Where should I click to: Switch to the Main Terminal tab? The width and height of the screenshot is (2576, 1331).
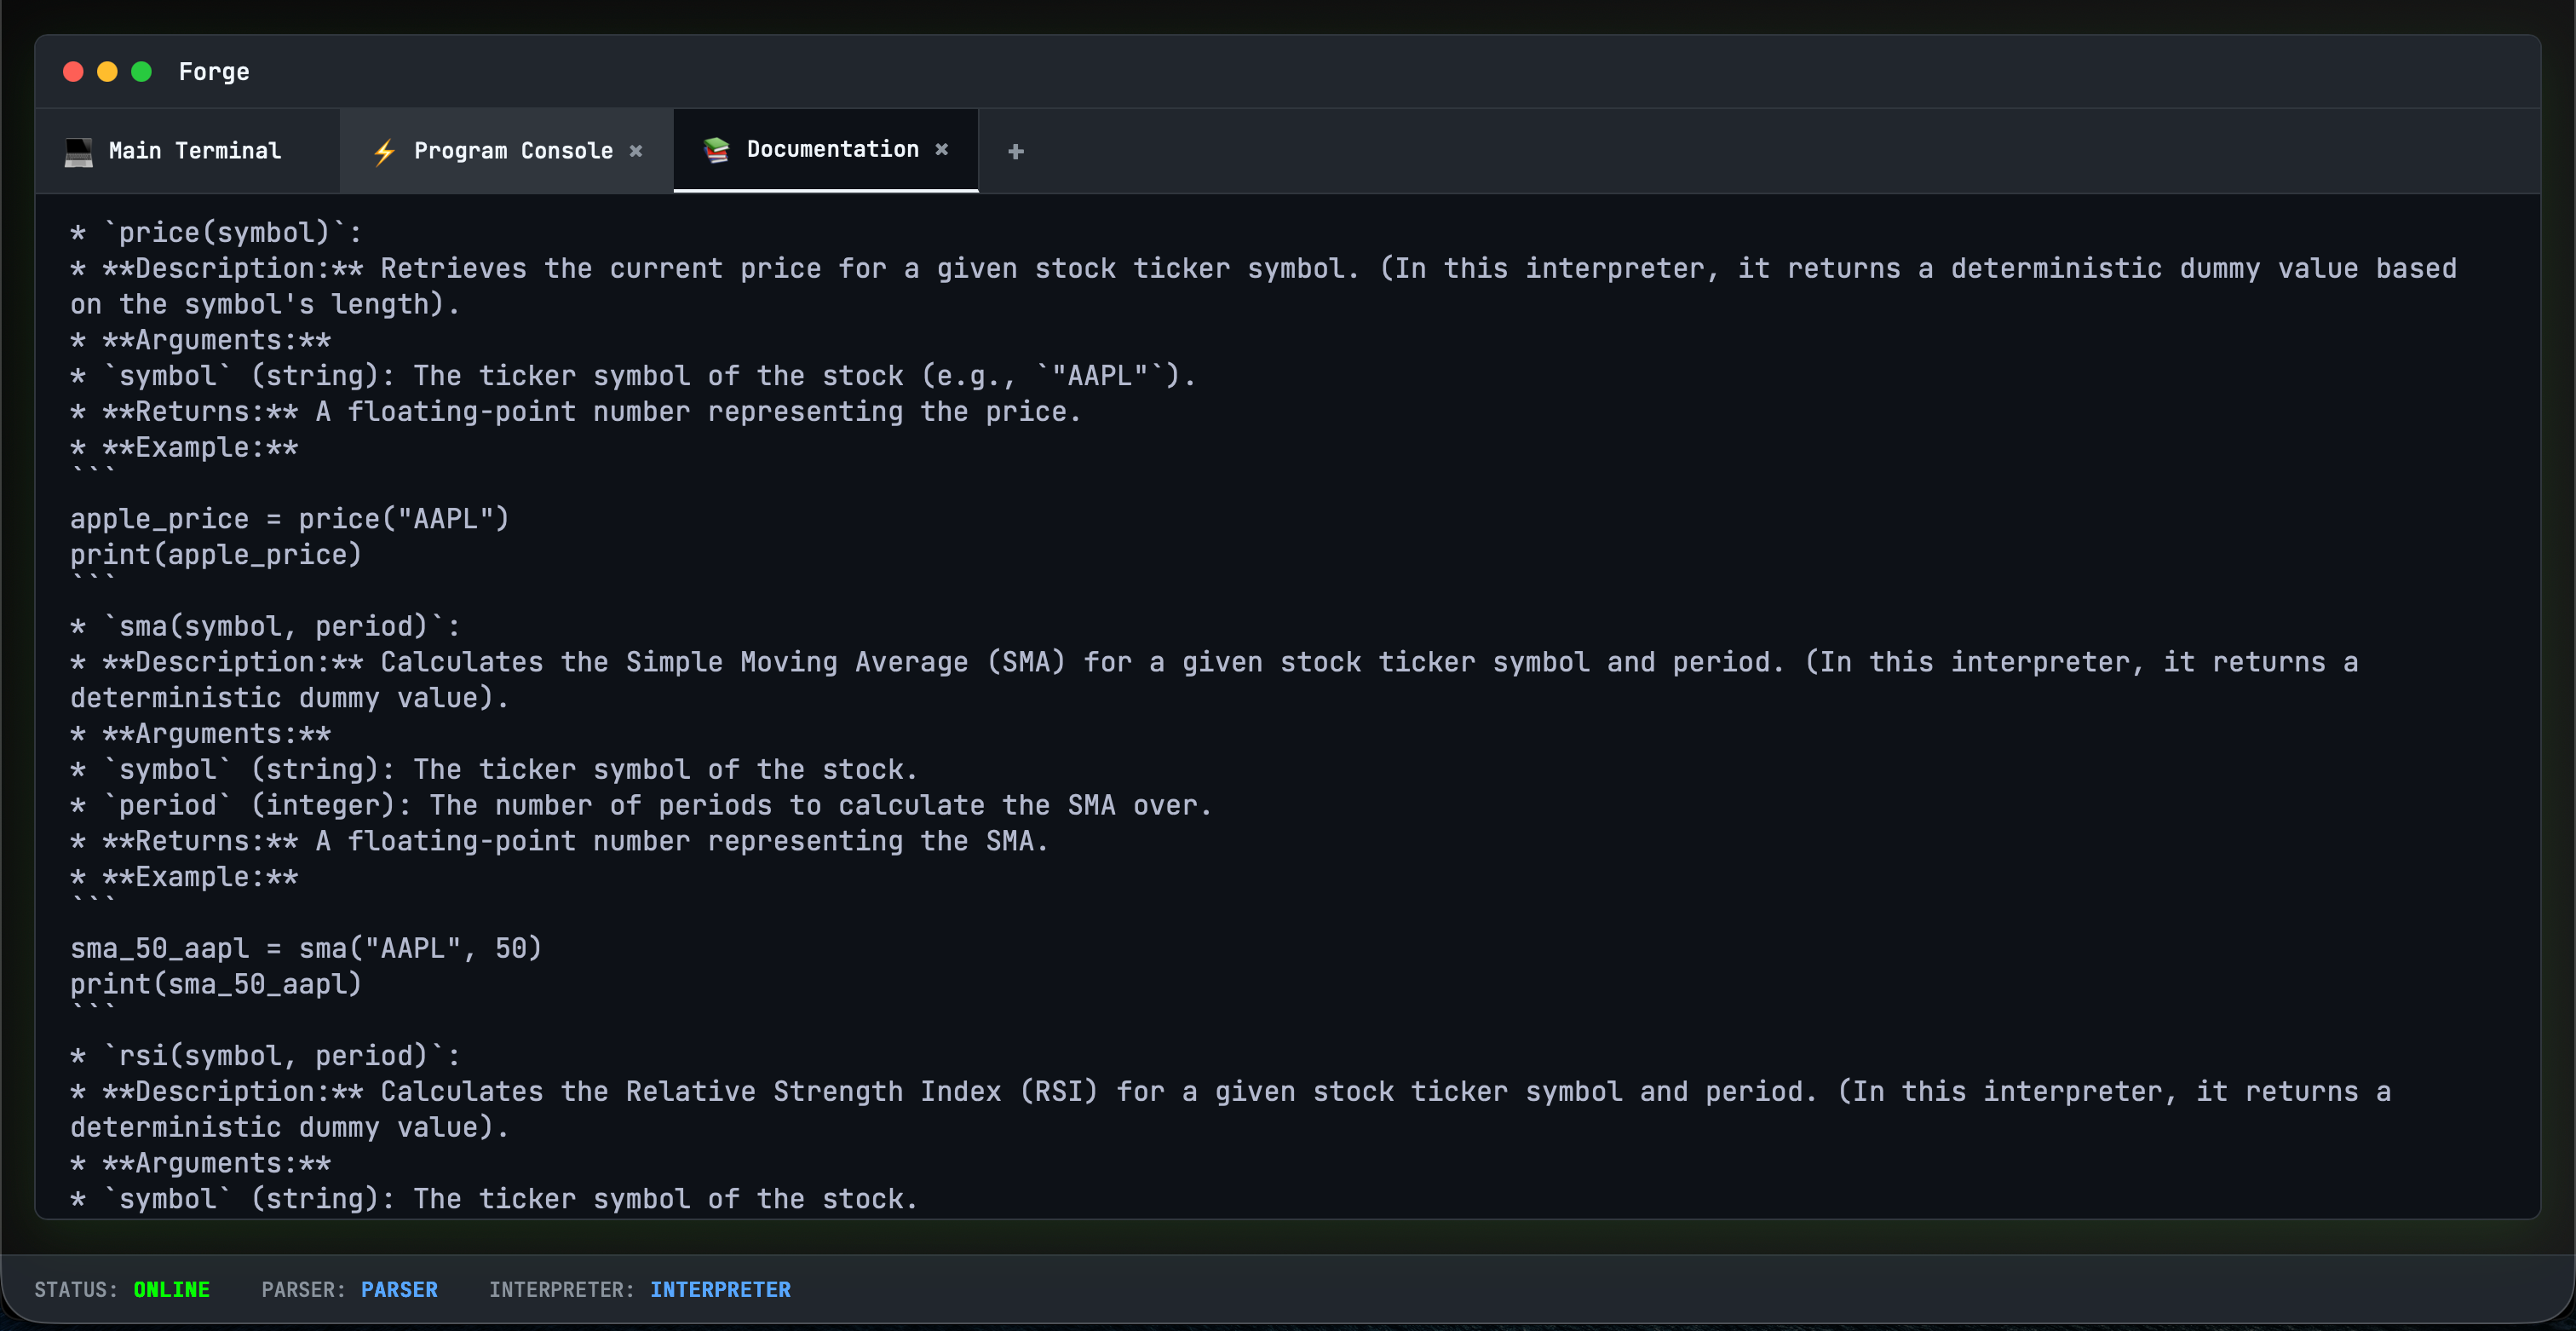click(194, 151)
